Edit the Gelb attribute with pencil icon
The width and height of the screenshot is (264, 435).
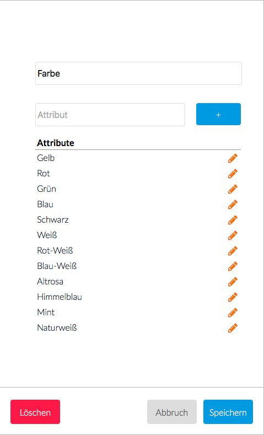pyautogui.click(x=233, y=158)
